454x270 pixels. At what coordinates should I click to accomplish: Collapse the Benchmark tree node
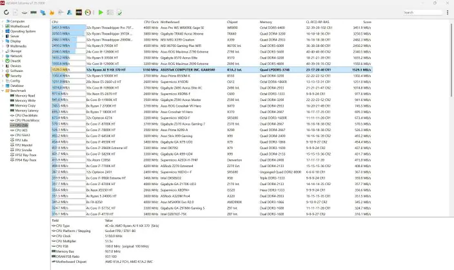(3, 91)
